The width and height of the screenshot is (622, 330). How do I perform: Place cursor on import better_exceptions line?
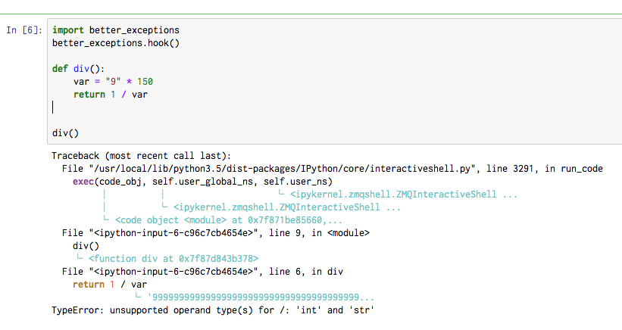coord(116,30)
